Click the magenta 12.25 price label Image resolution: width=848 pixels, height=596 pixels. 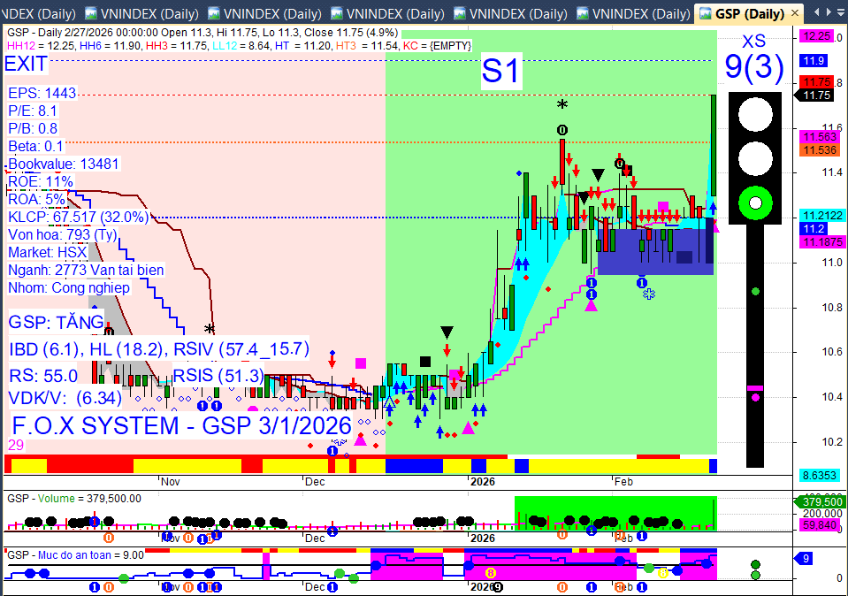817,36
